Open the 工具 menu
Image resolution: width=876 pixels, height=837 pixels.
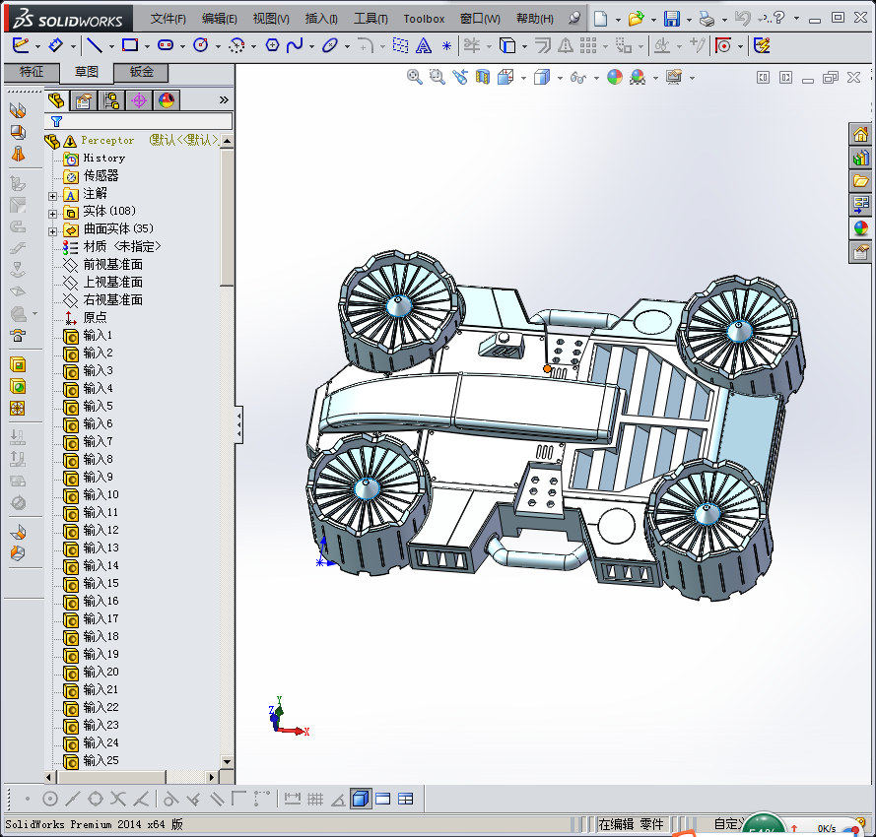click(x=371, y=19)
